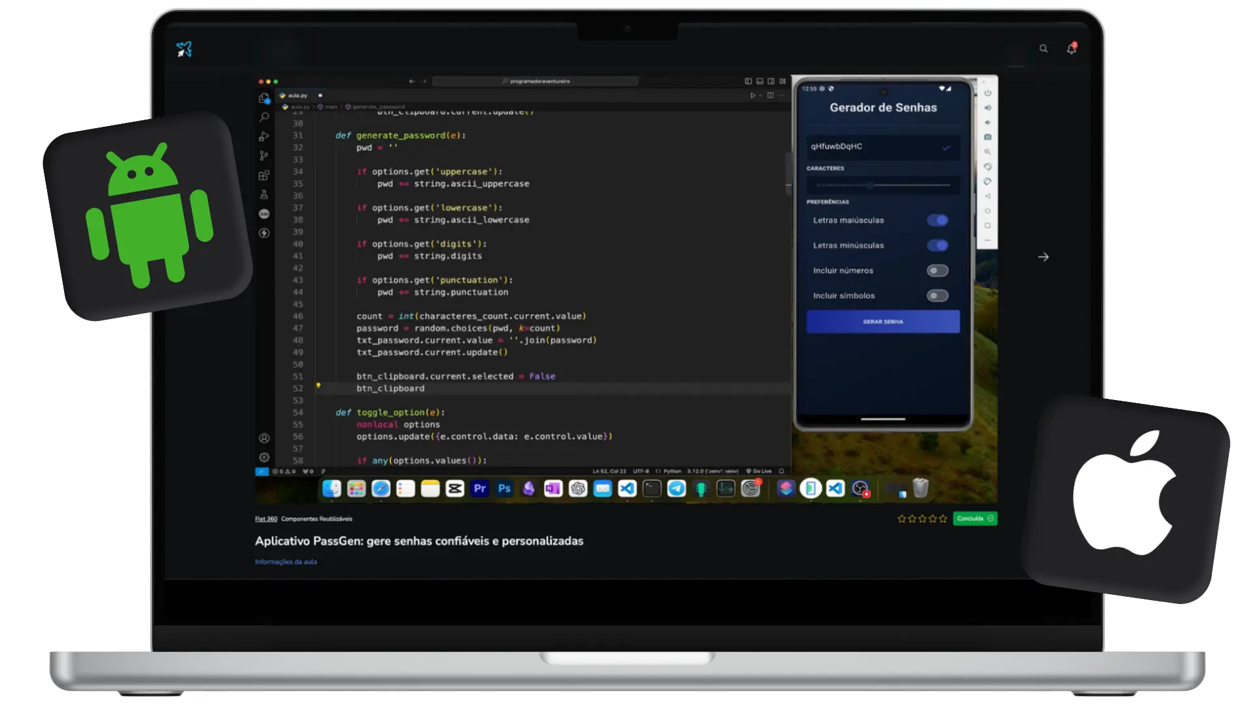This screenshot has width=1255, height=706.
Task: Click the emulator screenshot camera icon
Action: point(987,137)
